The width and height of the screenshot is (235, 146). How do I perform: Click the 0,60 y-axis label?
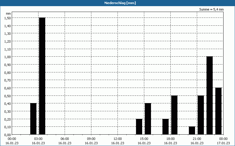8,88
